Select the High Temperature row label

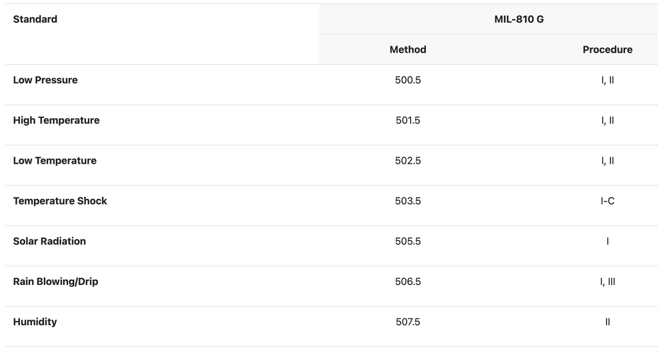point(56,121)
